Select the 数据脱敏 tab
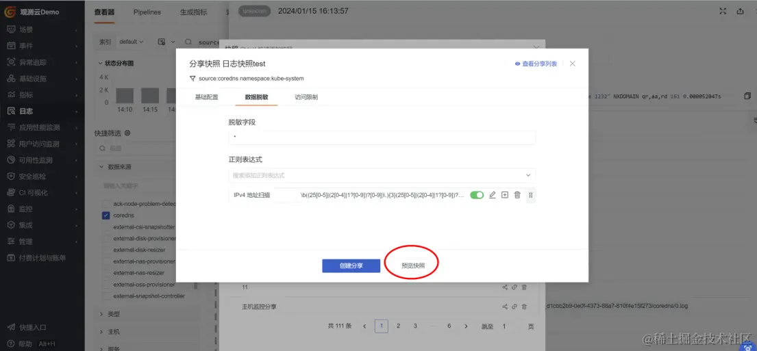The image size is (757, 351). [256, 97]
